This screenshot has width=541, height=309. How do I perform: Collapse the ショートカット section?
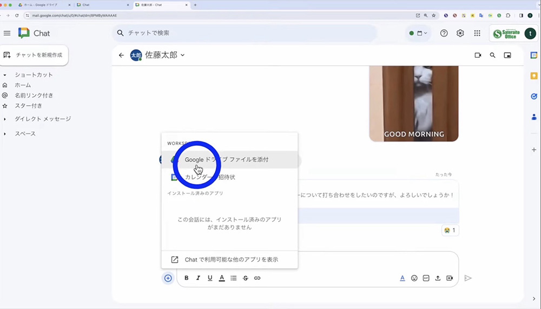[5, 75]
